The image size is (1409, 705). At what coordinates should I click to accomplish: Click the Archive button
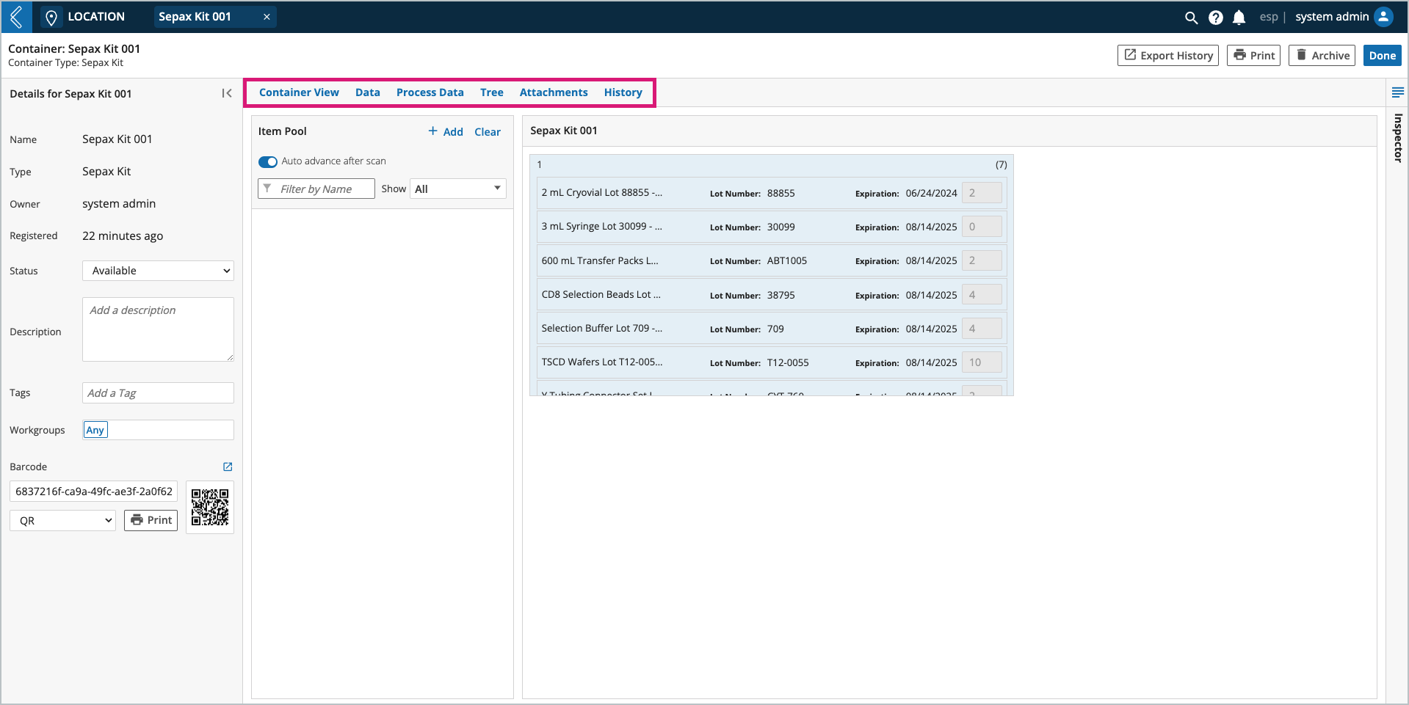(x=1322, y=56)
